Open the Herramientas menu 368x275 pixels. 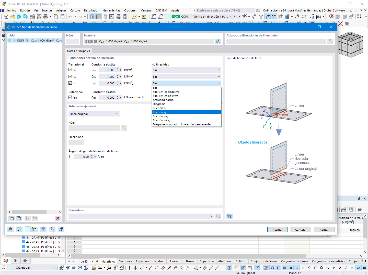click(111, 10)
